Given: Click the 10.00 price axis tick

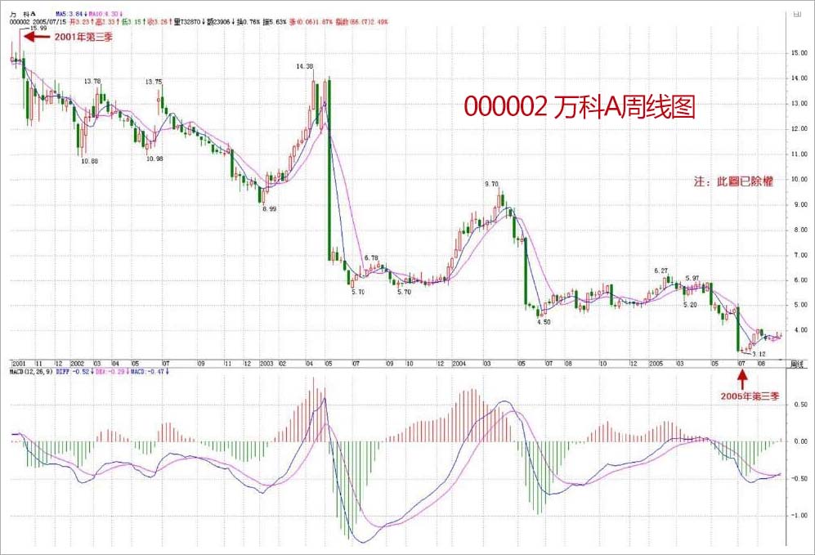Looking at the screenshot, I should click(799, 179).
